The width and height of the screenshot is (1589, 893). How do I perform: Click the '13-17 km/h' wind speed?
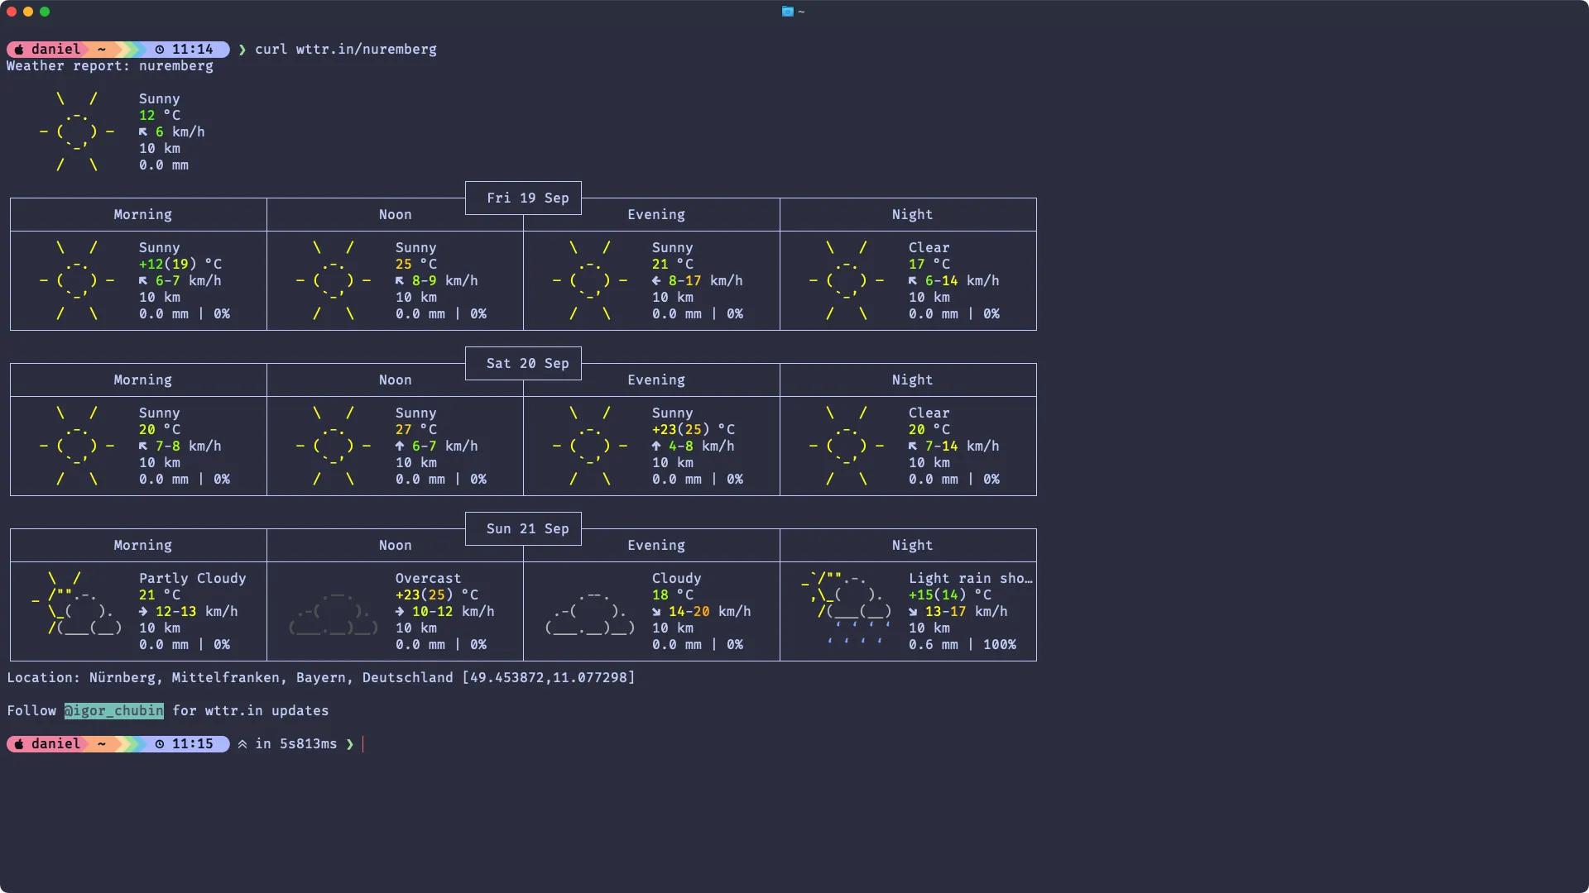tap(967, 612)
